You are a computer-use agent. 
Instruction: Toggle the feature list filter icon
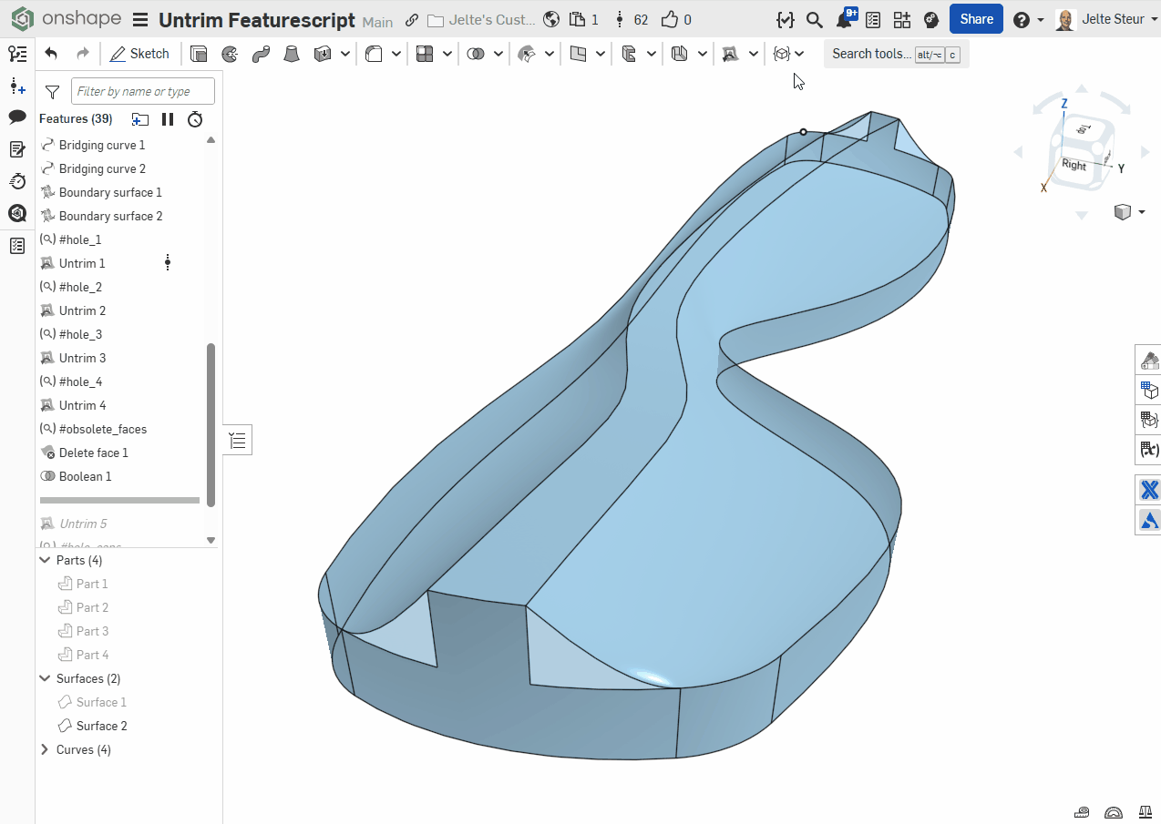52,92
